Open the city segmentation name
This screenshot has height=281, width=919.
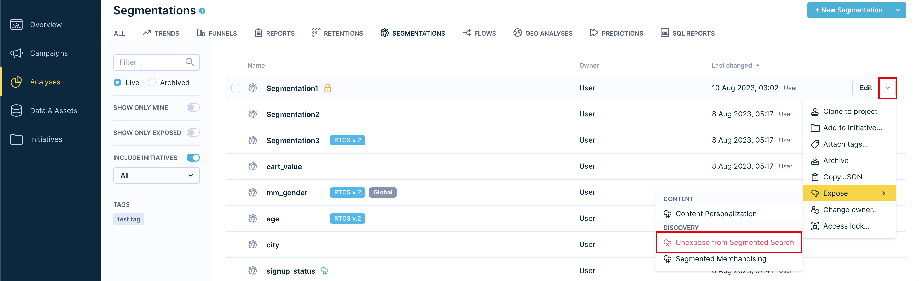click(273, 245)
